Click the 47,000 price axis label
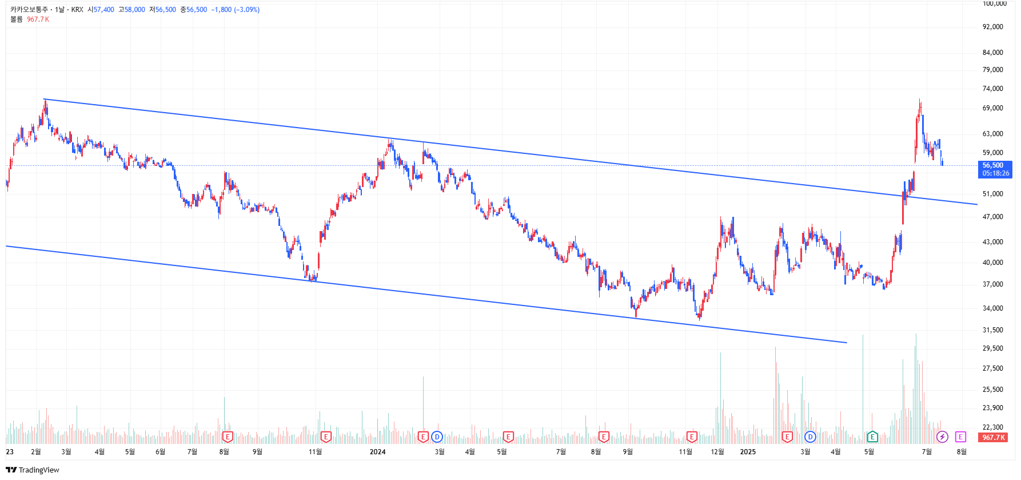The height and width of the screenshot is (480, 1021). (993, 217)
